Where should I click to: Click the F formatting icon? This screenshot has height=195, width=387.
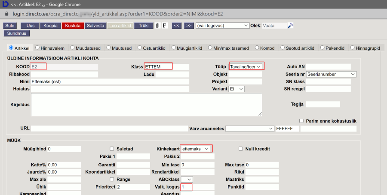point(165,26)
